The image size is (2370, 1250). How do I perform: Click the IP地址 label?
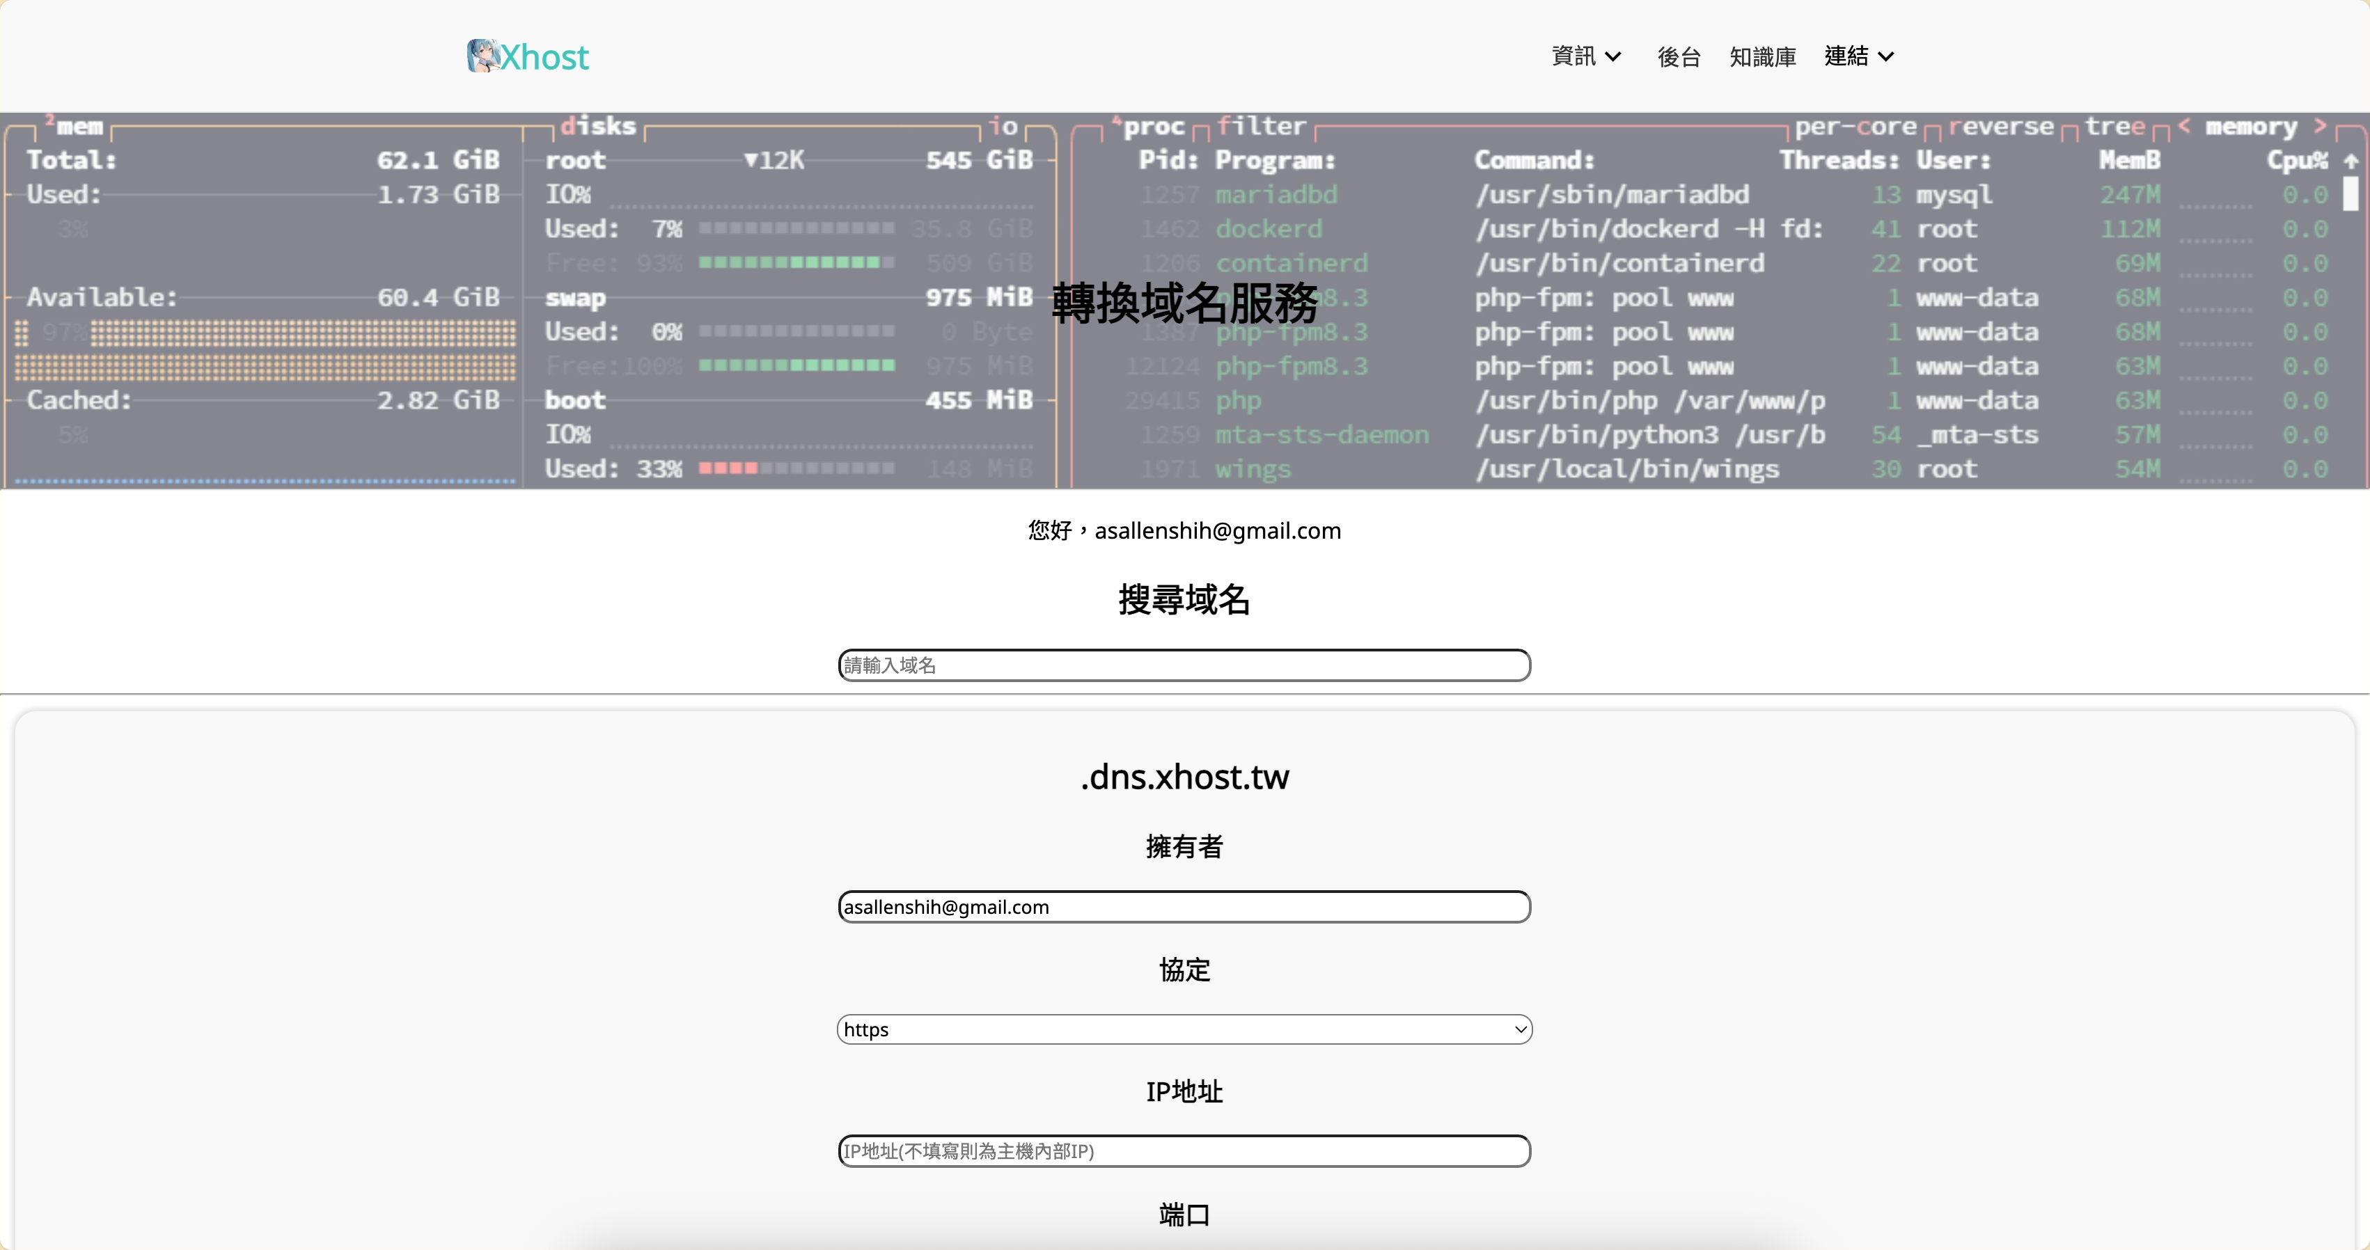(x=1184, y=1092)
